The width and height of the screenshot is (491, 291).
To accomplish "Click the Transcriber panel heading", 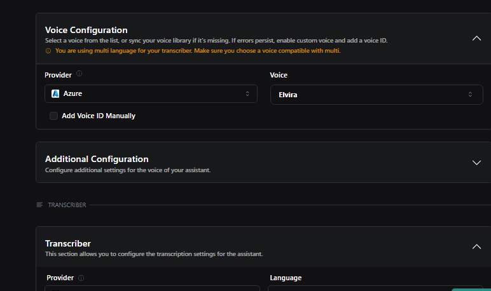I will [68, 243].
